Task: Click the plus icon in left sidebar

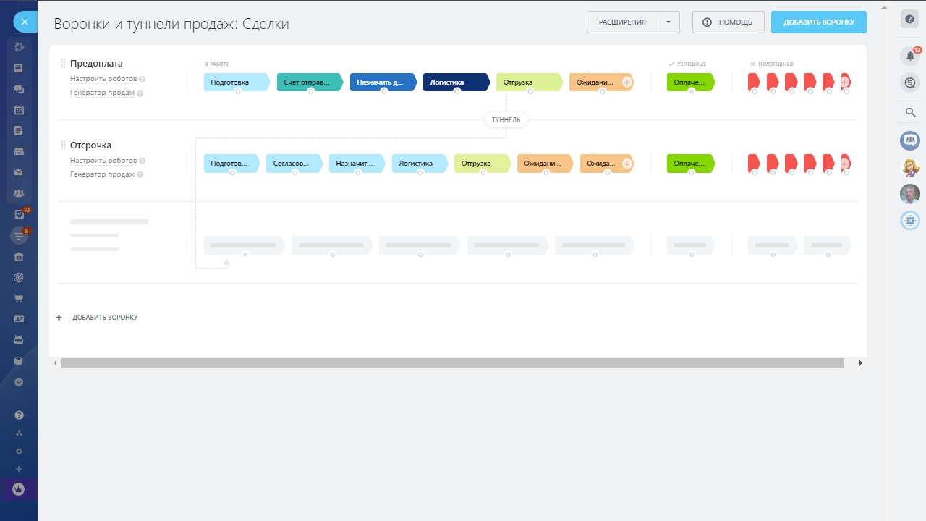Action: (x=19, y=469)
